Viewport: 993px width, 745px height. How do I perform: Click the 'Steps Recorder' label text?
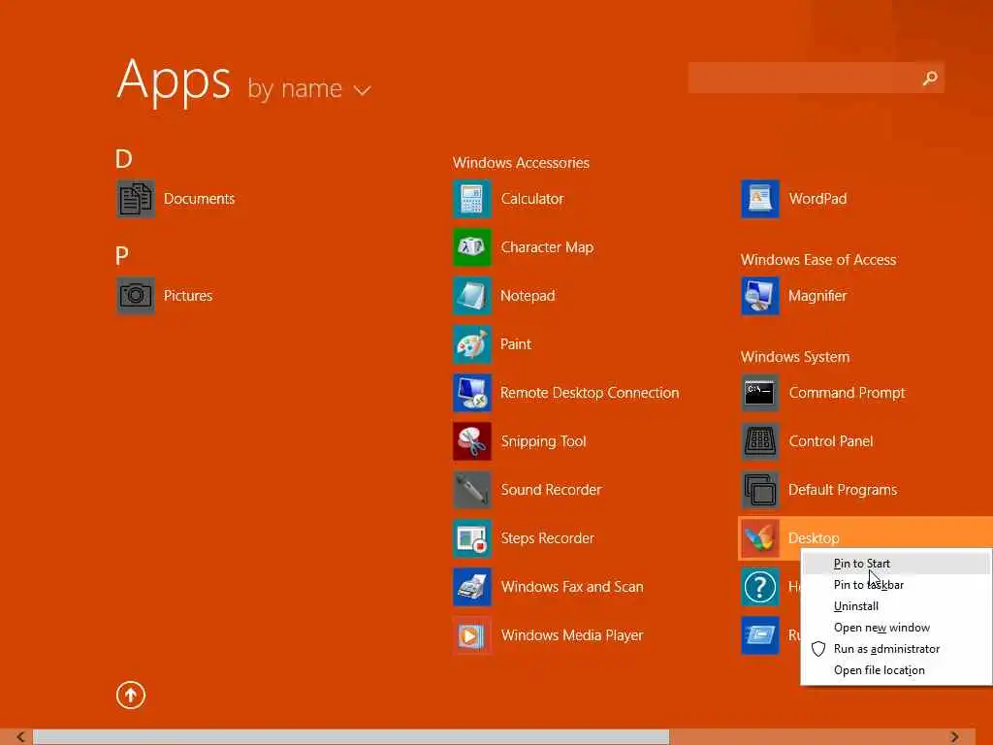(547, 538)
